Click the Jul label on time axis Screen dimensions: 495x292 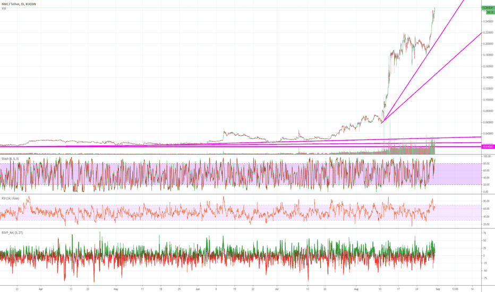click(277, 289)
